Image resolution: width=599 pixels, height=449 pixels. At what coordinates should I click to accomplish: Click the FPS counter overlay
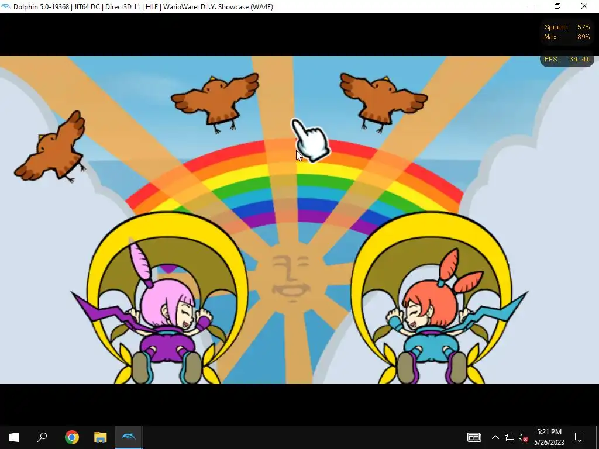[x=567, y=59]
